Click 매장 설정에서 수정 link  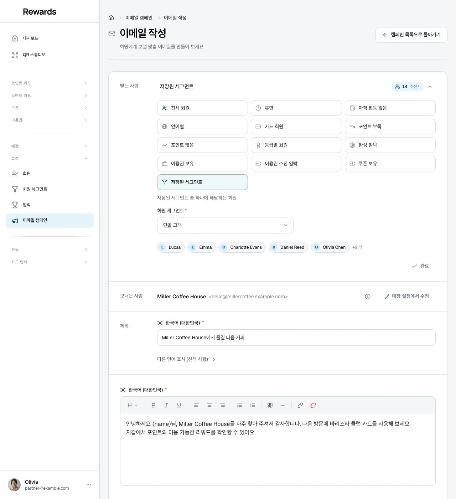406,297
